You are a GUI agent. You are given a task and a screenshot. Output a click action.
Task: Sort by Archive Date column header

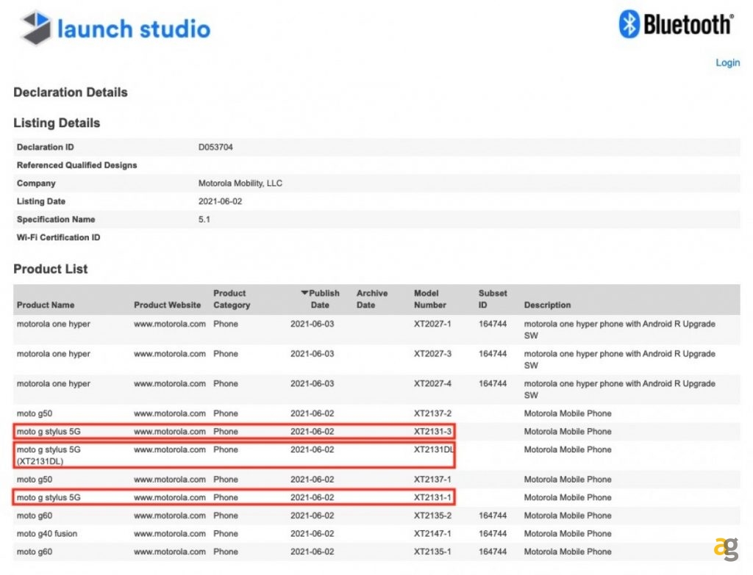click(371, 299)
